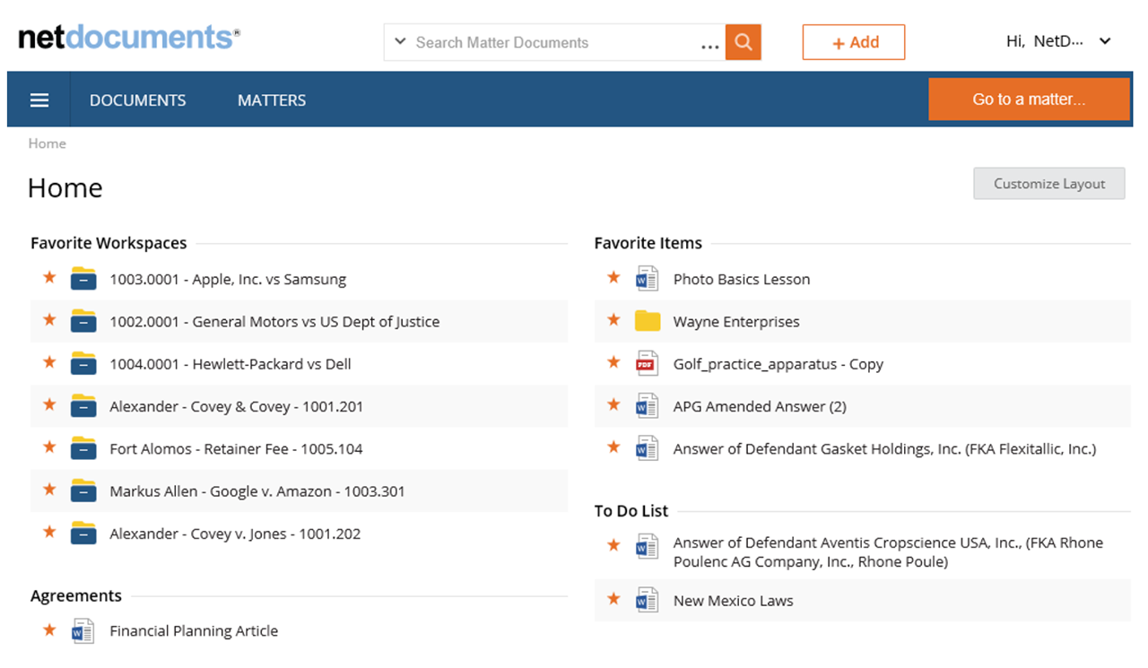
Task: Click the Home breadcrumb link
Action: pyautogui.click(x=47, y=143)
